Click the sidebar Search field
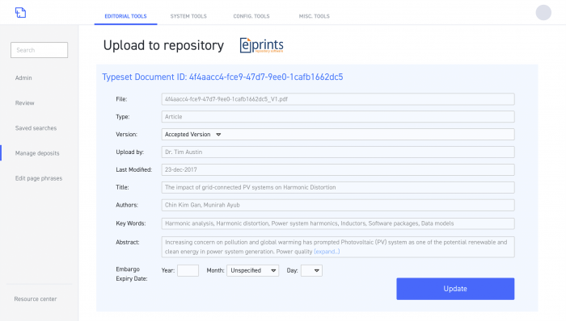566x321 pixels. pyautogui.click(x=39, y=50)
